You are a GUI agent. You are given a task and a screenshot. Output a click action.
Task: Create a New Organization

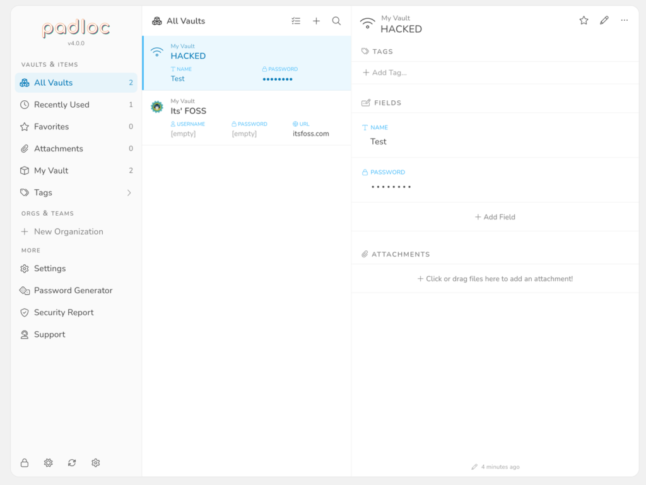point(76,232)
